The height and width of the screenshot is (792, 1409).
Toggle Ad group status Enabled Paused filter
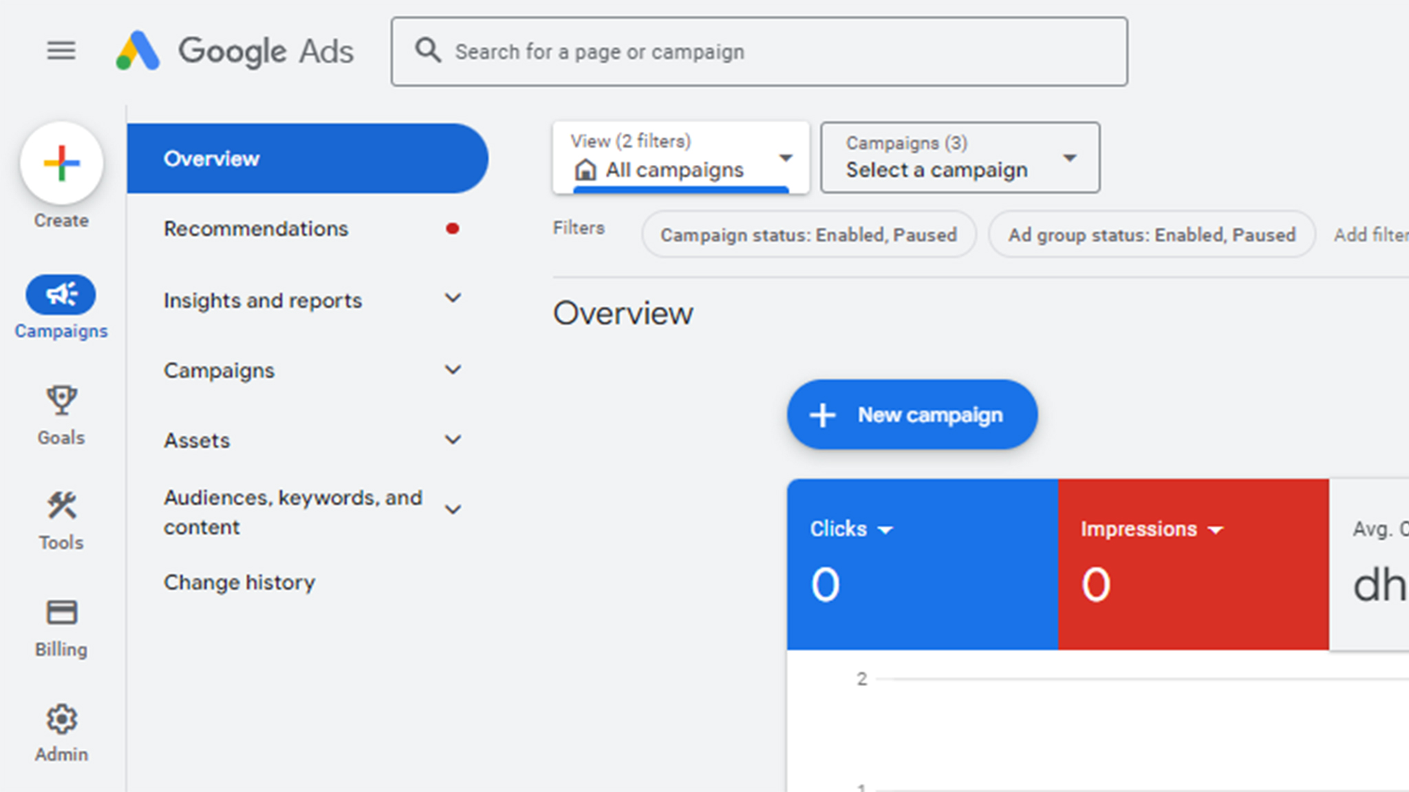click(1150, 232)
